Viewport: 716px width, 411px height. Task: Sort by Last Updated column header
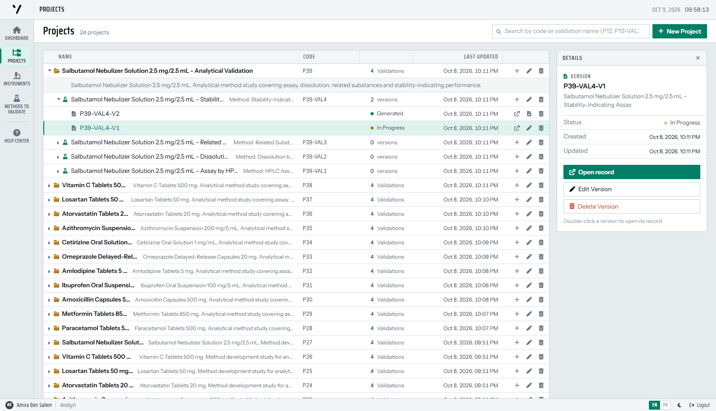point(481,57)
